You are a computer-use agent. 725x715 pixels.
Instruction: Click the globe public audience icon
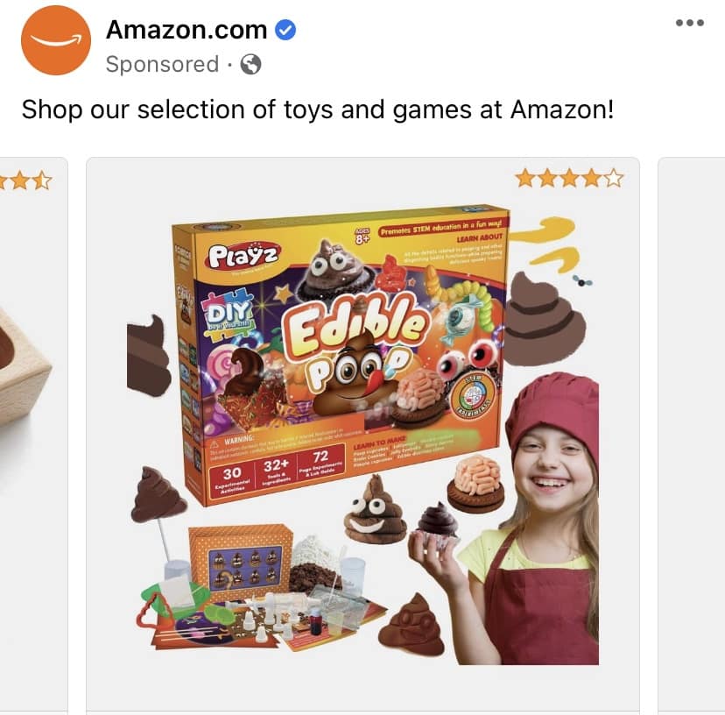click(250, 64)
